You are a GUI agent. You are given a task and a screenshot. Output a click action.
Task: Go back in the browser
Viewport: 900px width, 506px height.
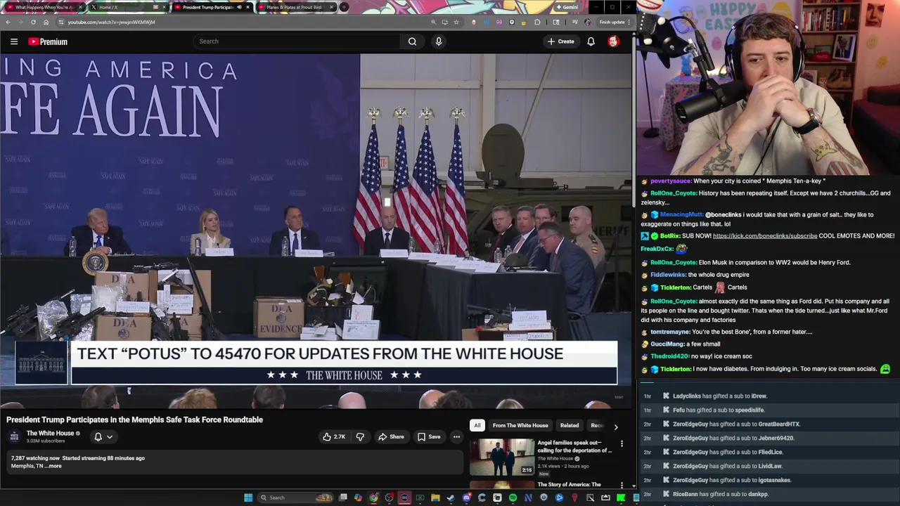pos(7,22)
